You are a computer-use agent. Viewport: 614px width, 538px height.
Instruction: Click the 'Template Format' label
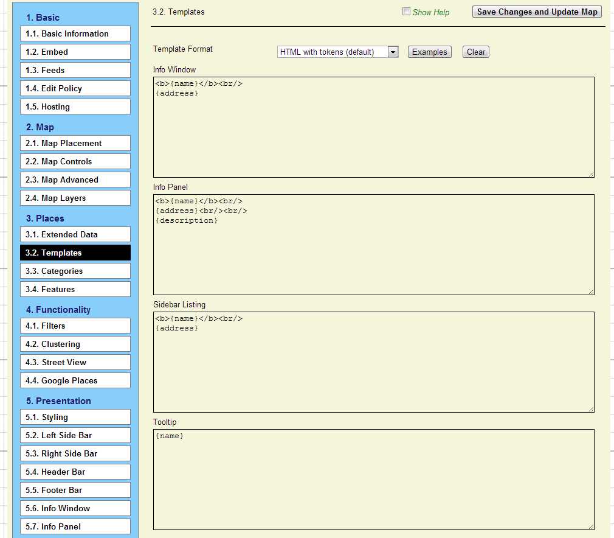(x=182, y=49)
